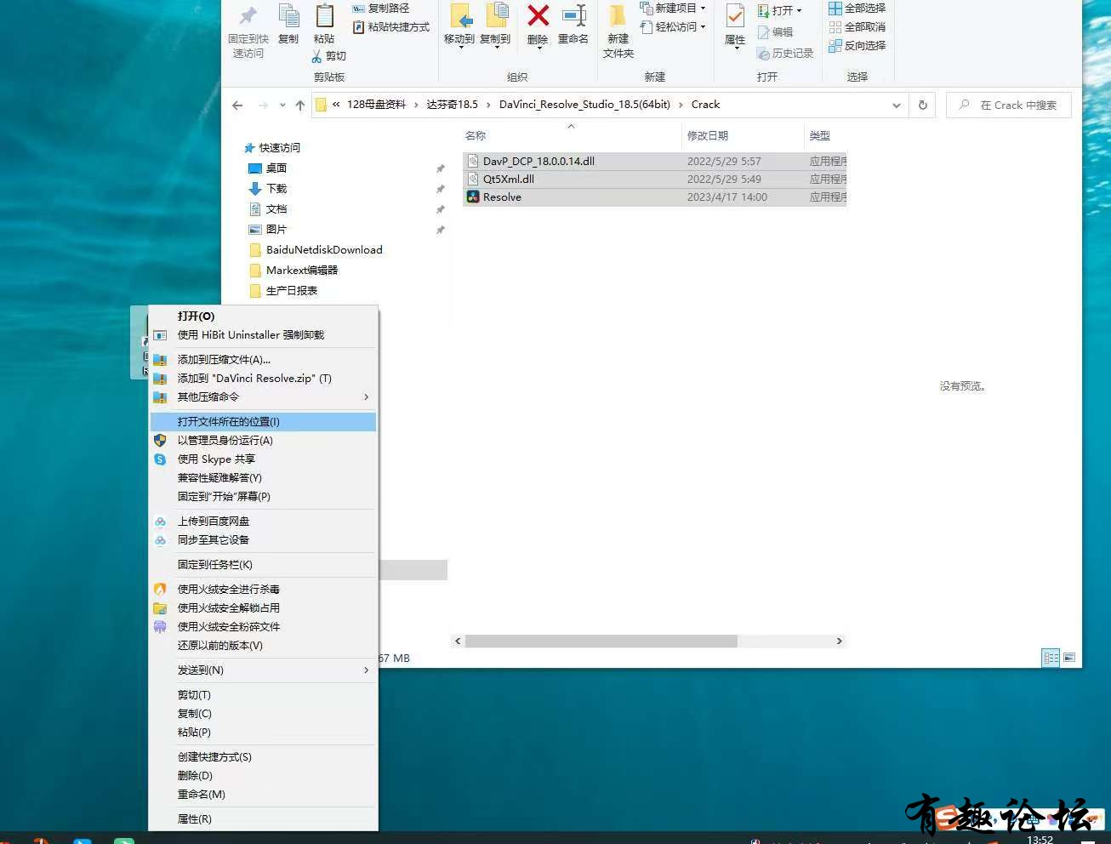
Task: Choose Huorong file shredder (使用火绒安全粉碎文件)
Action: point(263,627)
